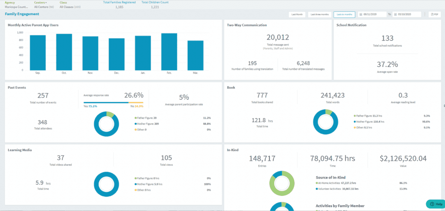This screenshot has height=211, width=445.
Task: Click the 241,423 total words value
Action: coord(332,95)
